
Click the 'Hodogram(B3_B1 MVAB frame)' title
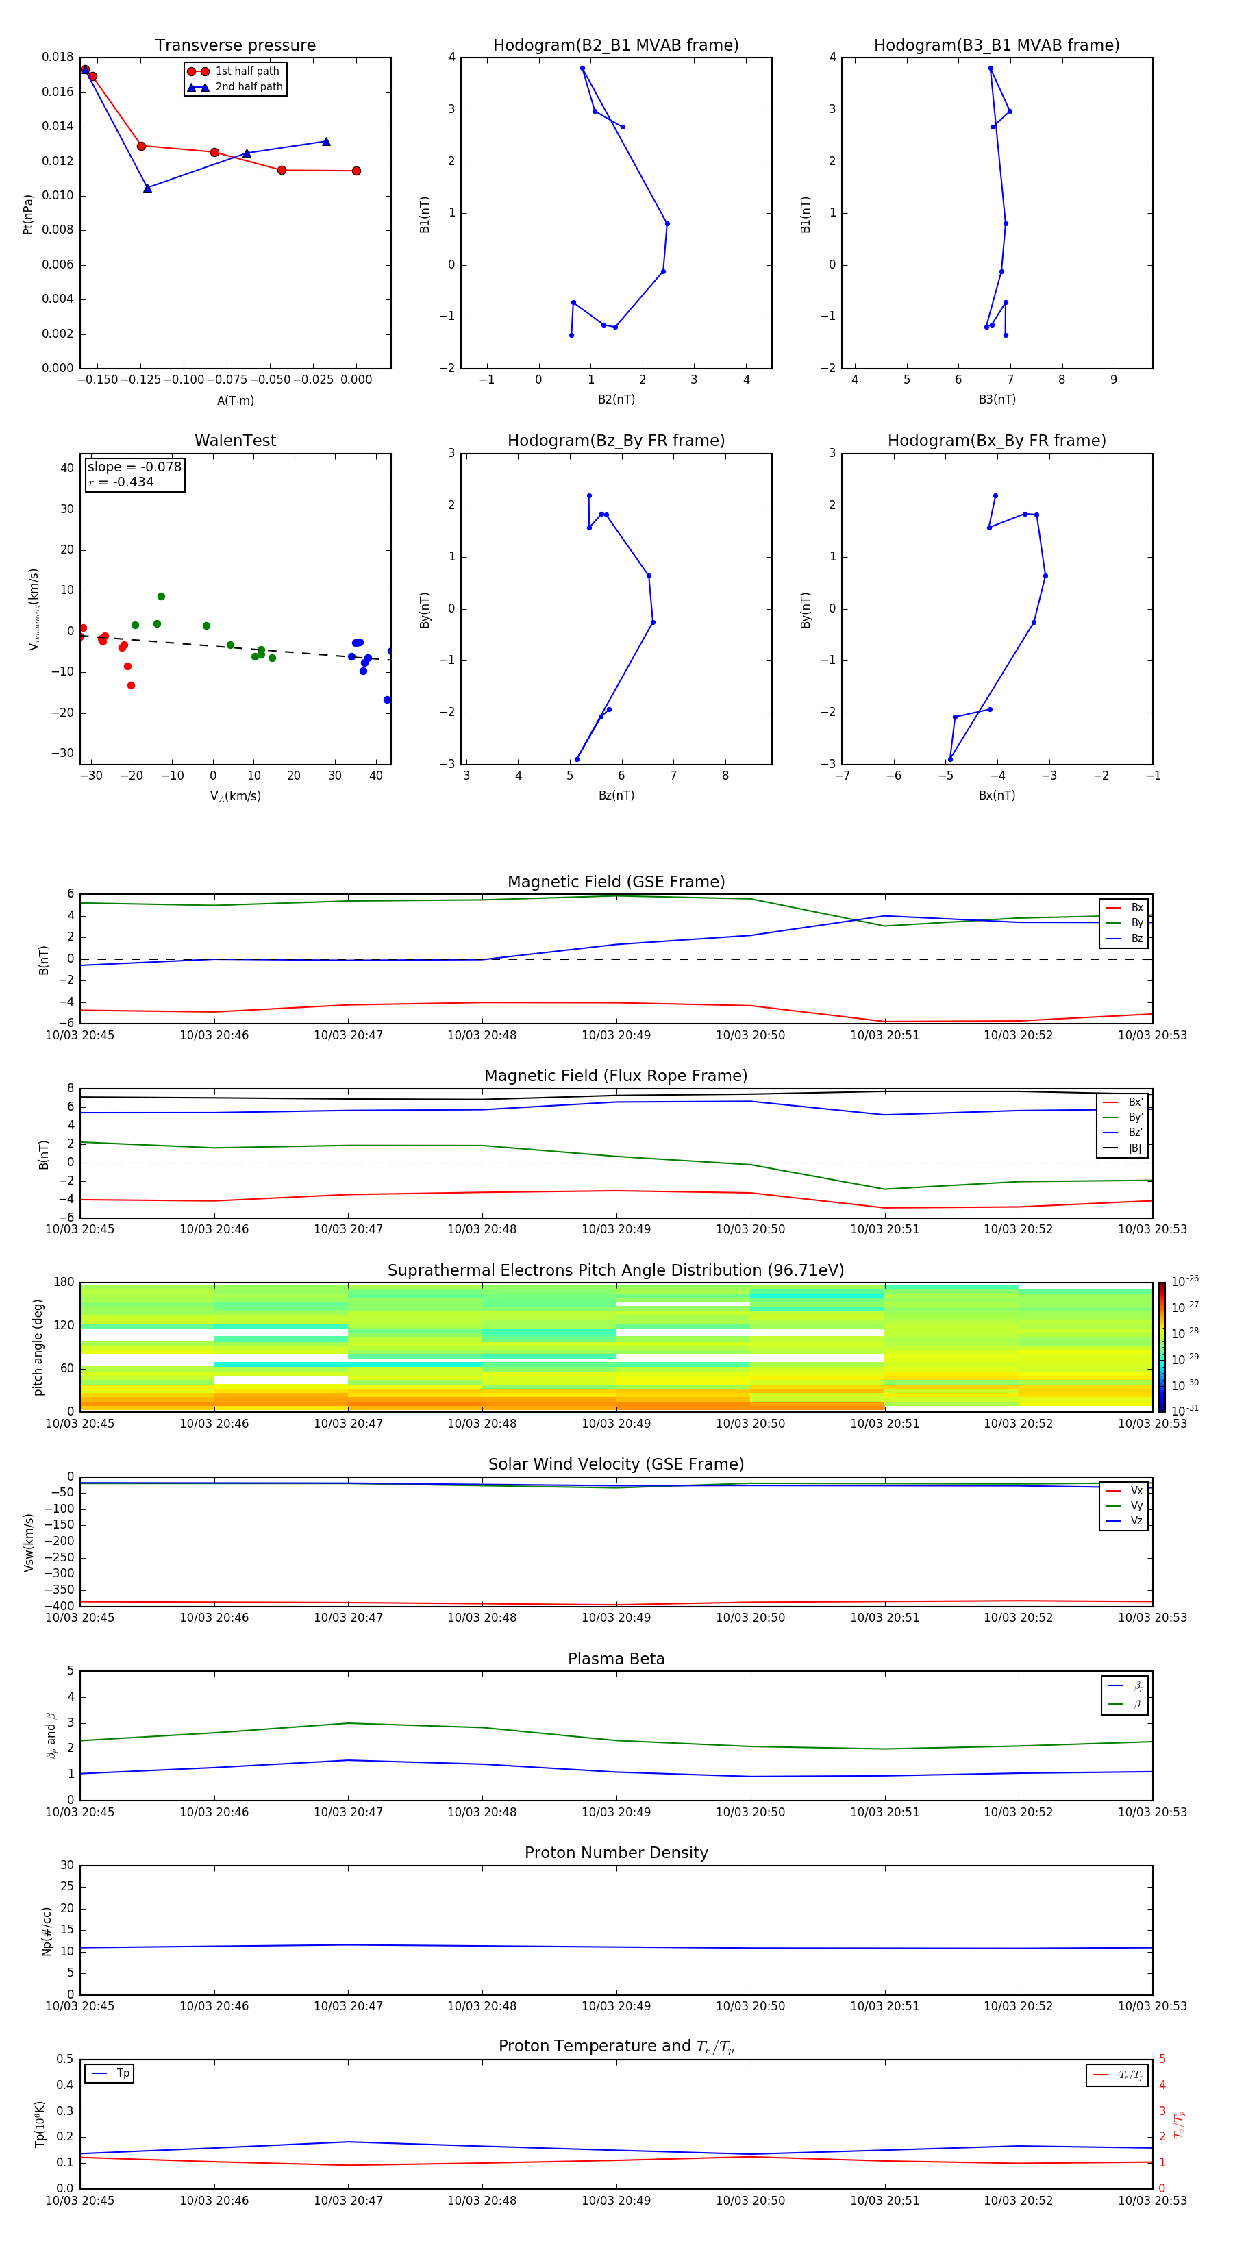pos(997,46)
